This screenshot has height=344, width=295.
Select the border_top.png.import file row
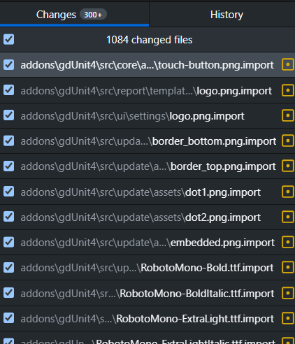(x=147, y=166)
